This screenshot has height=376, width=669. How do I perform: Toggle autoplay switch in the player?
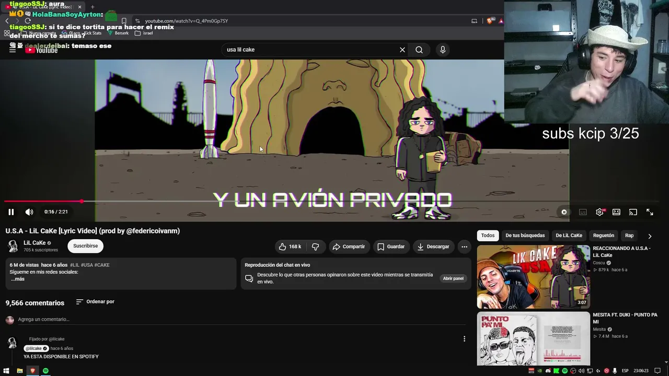(564, 212)
